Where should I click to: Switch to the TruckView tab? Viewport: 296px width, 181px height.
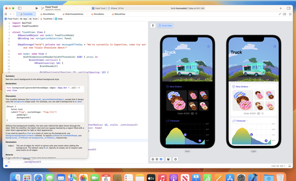26,14
